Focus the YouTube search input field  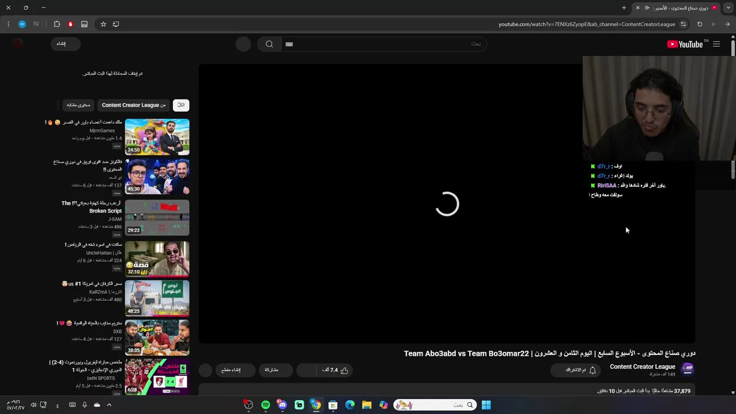coord(384,44)
